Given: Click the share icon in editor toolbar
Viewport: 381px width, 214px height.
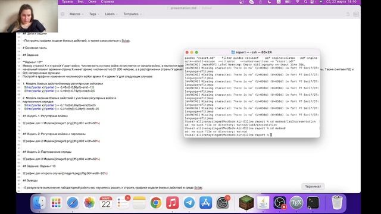Looking at the screenshot, I should [x=348, y=14].
